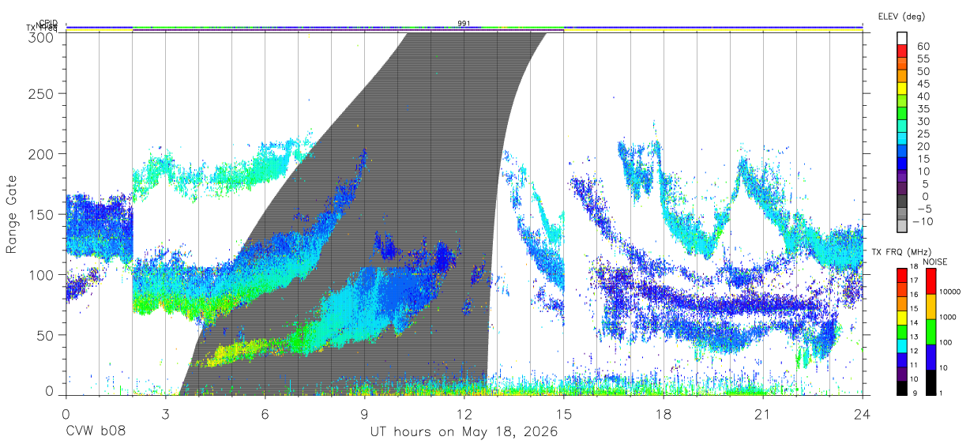970x448 pixels.
Task: Click the "991" CPID value at top
Action: [464, 23]
